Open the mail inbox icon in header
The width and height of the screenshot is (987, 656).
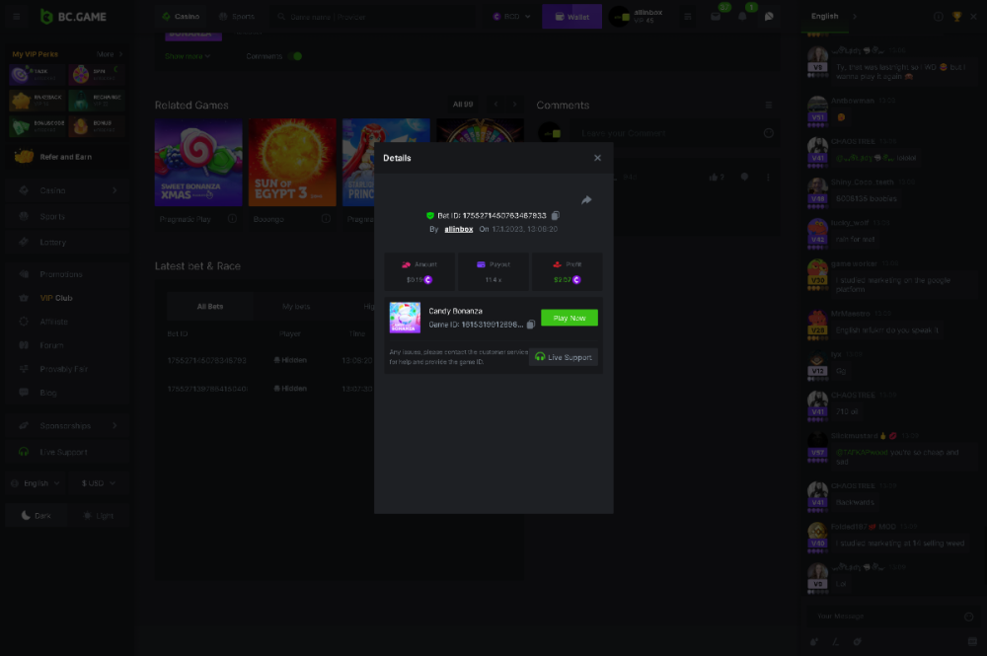coord(716,17)
